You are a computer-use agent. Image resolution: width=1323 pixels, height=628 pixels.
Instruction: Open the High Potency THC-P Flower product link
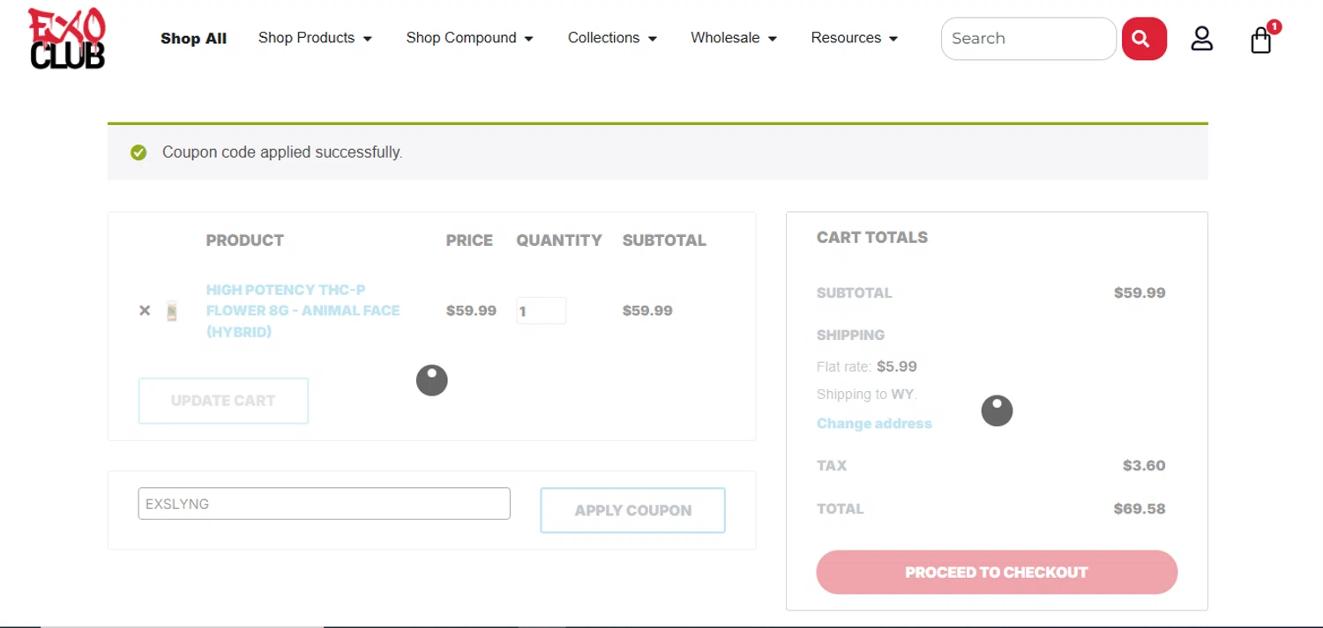pyautogui.click(x=303, y=311)
